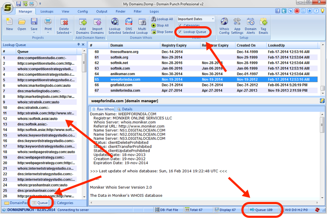Viewport: 327px width, 220px height.
Task: Open quick access toolbar customize arrow
Action: click(40, 3)
